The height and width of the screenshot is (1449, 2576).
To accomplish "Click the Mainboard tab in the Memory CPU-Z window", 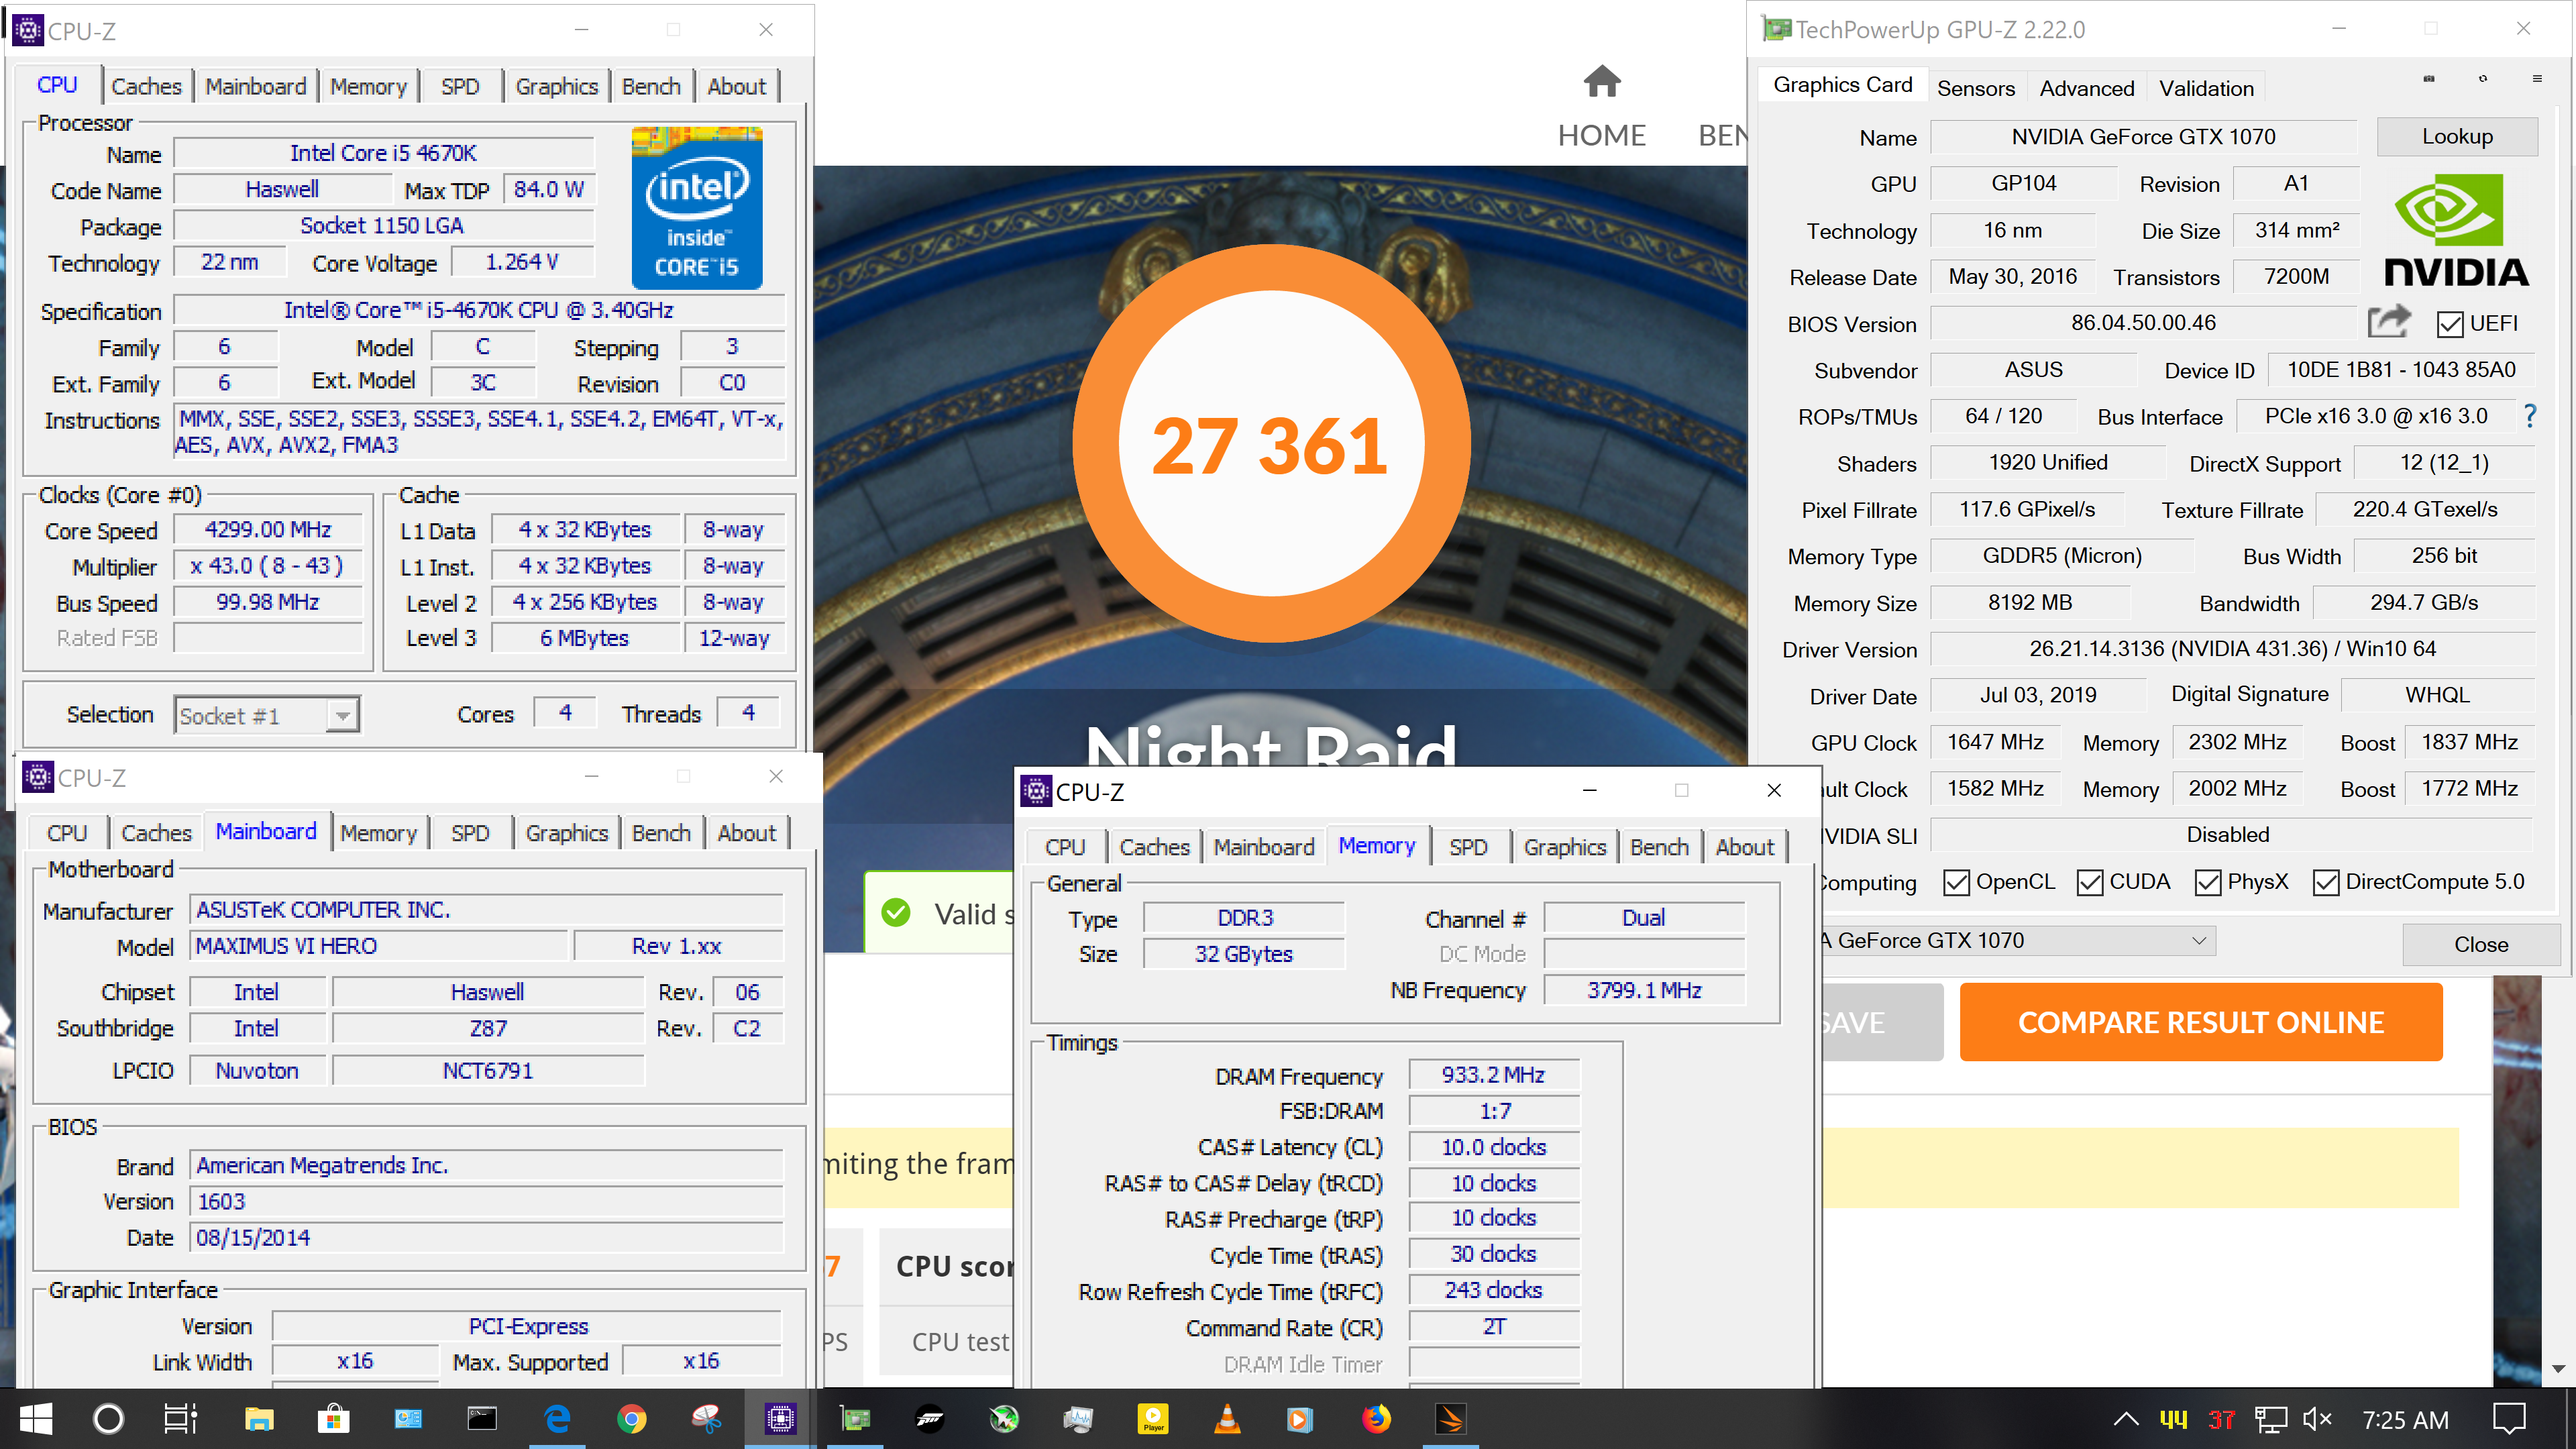I will coord(1264,847).
